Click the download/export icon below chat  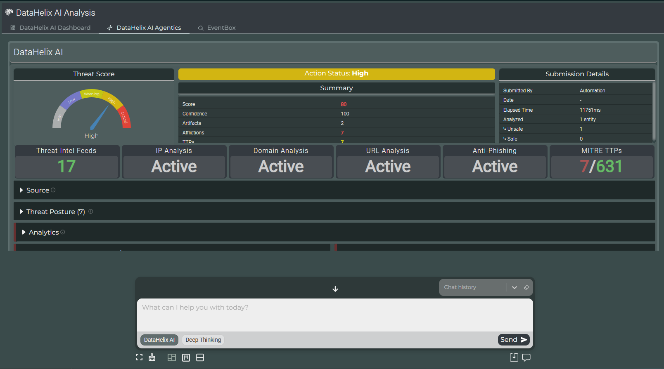[514, 357]
